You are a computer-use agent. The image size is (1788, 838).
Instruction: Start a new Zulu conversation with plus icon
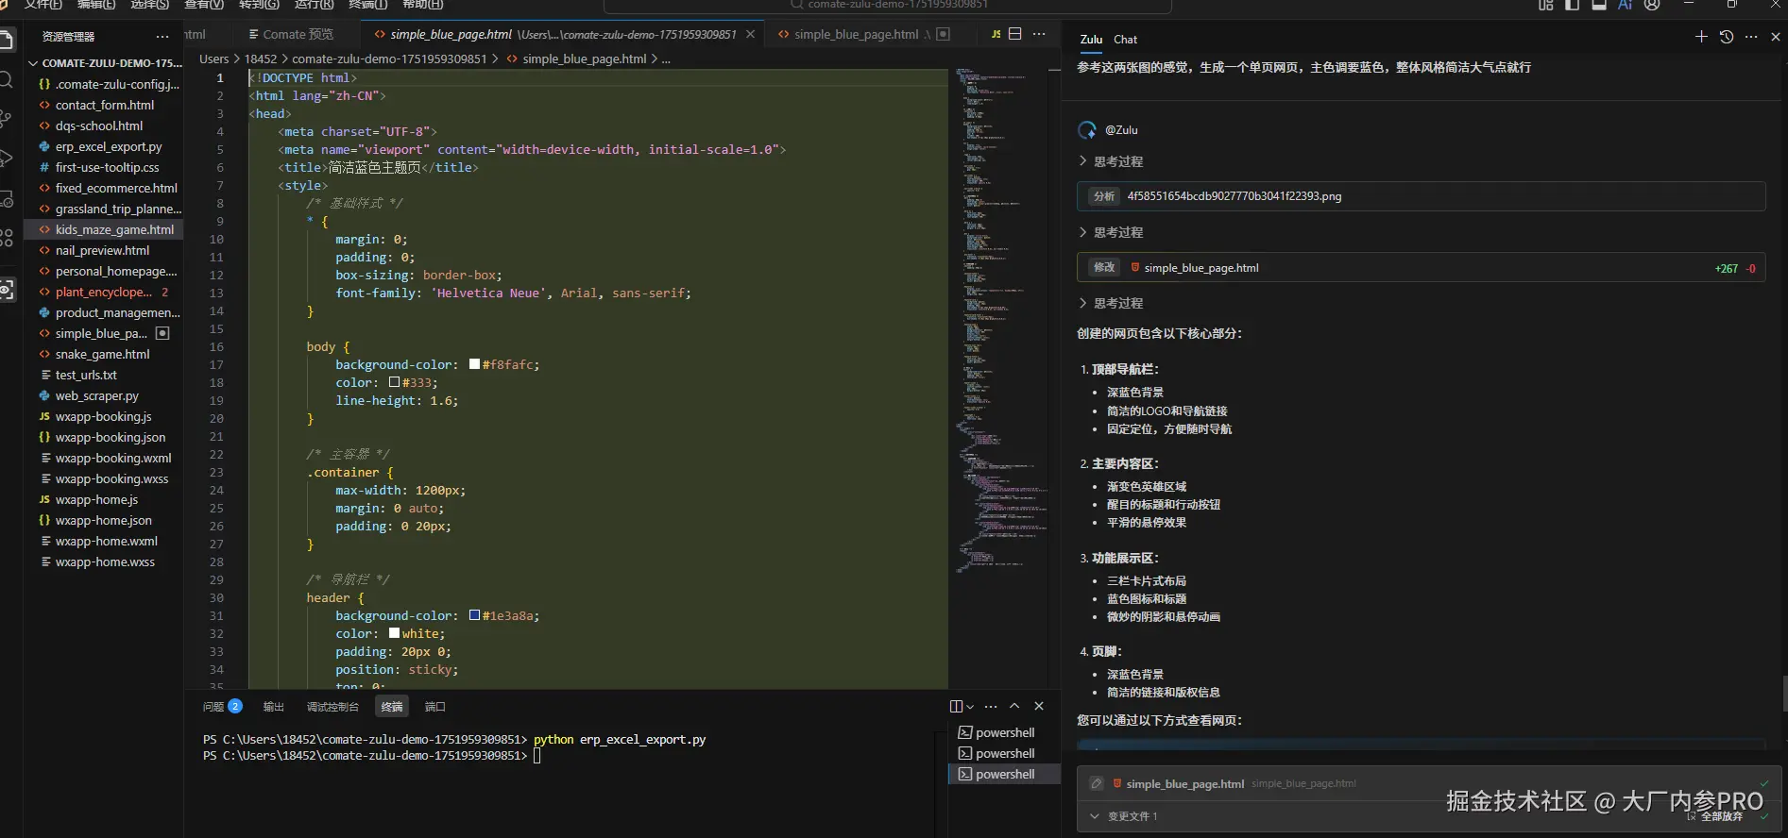1701,37
